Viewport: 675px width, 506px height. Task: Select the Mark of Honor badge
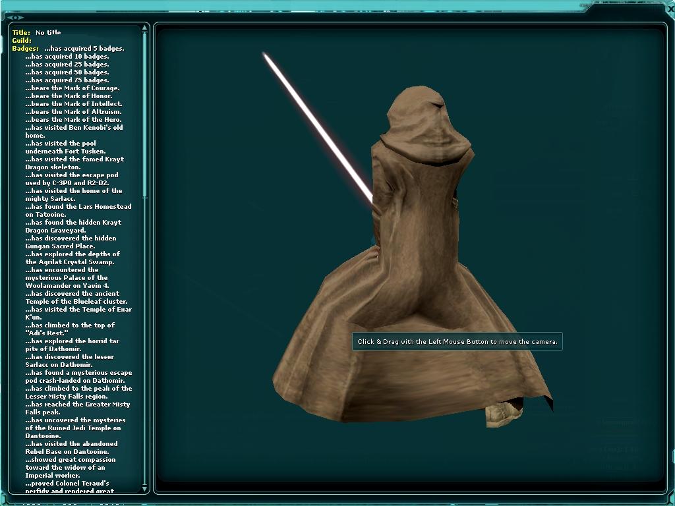(69, 96)
